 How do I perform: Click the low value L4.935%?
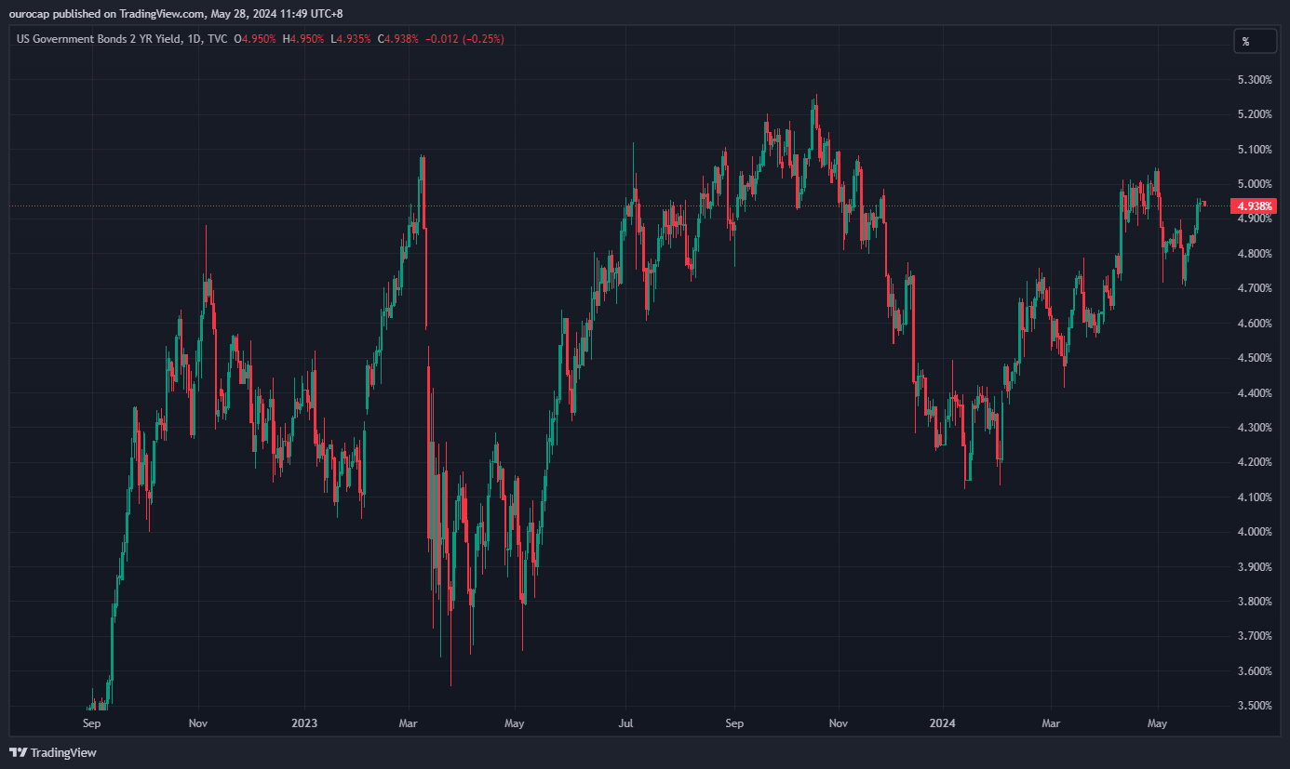tap(351, 39)
